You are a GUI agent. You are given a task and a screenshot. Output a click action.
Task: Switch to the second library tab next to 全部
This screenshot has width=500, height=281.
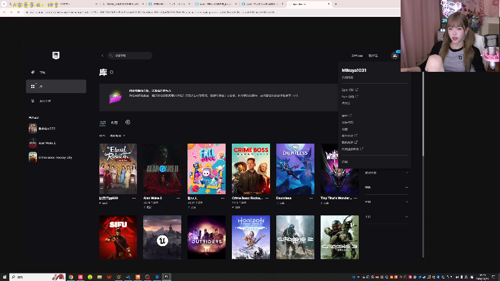114,122
